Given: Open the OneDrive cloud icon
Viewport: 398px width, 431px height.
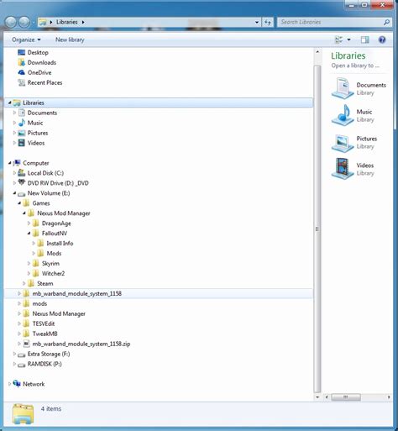Looking at the screenshot, I should coord(22,72).
